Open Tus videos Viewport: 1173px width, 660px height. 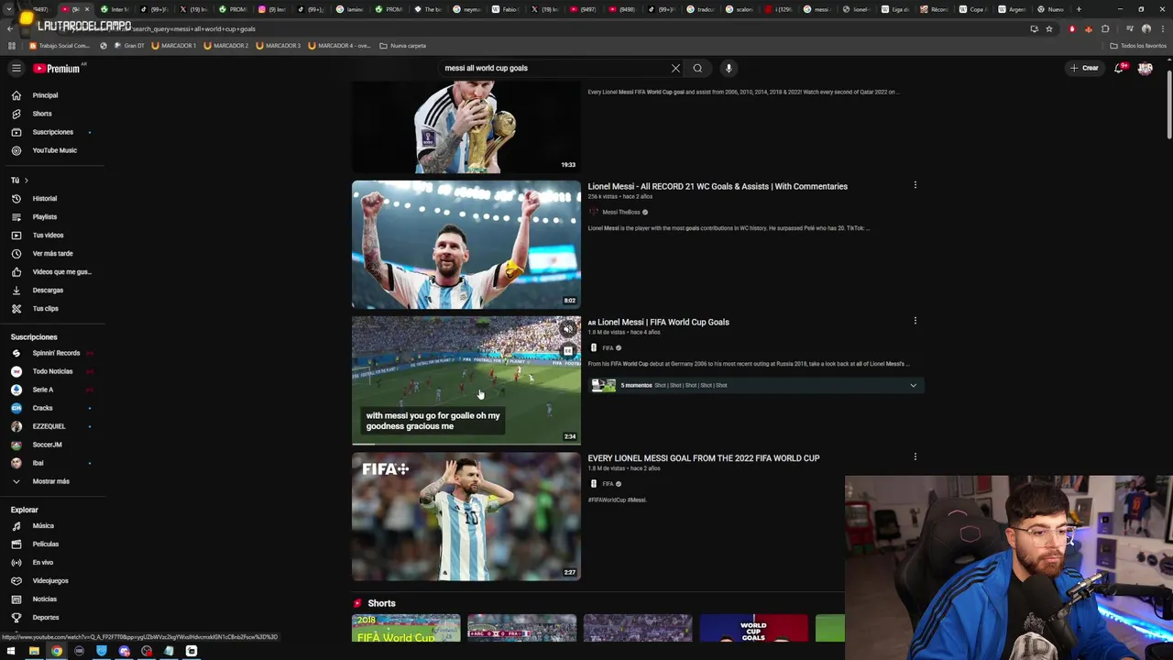(x=48, y=236)
